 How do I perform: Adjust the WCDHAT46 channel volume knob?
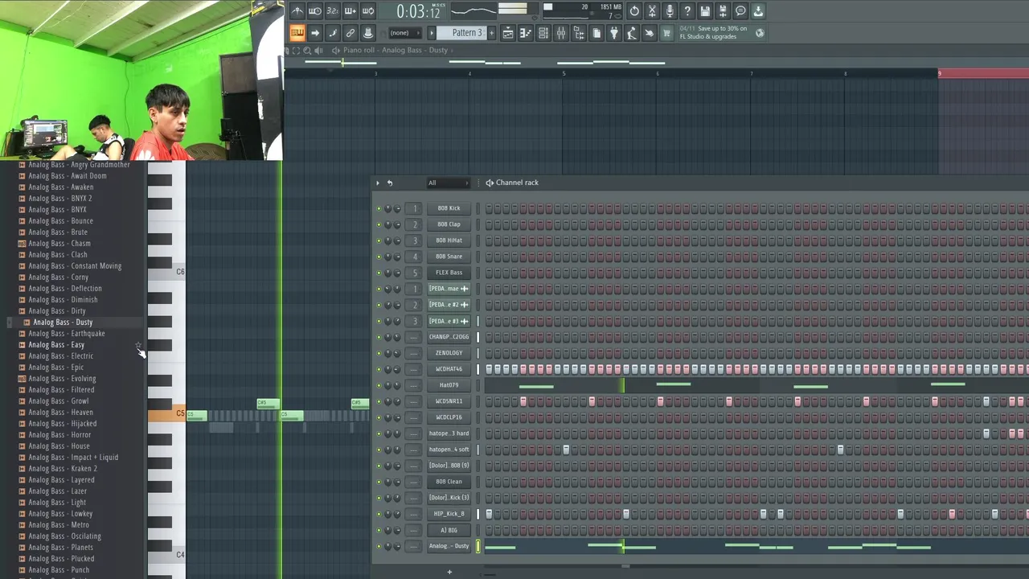396,369
